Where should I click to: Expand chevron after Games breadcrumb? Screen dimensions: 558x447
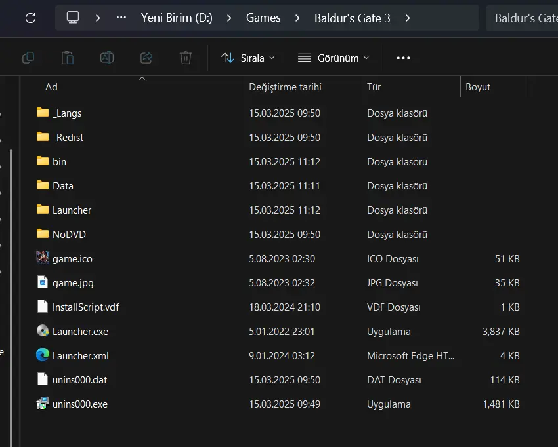pos(297,18)
